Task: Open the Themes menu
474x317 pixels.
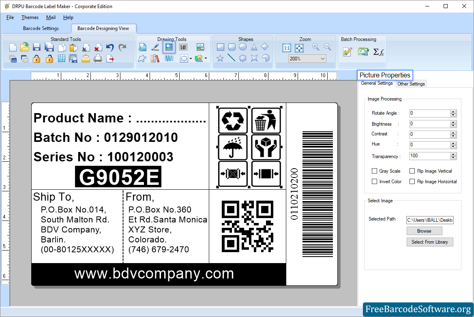Action: point(30,17)
